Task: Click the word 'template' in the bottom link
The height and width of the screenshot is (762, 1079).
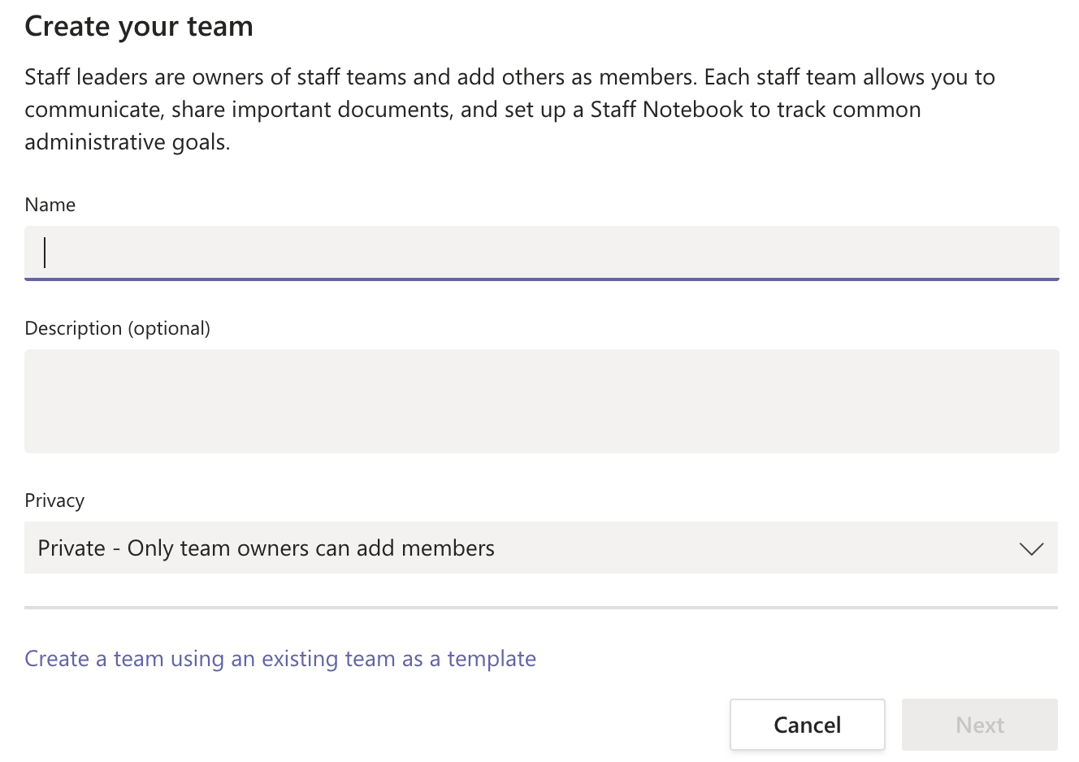Action: point(492,658)
